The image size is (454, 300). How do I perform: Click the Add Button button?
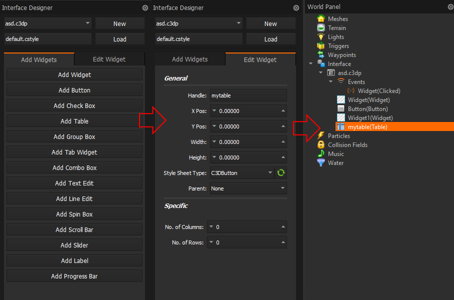click(x=74, y=90)
